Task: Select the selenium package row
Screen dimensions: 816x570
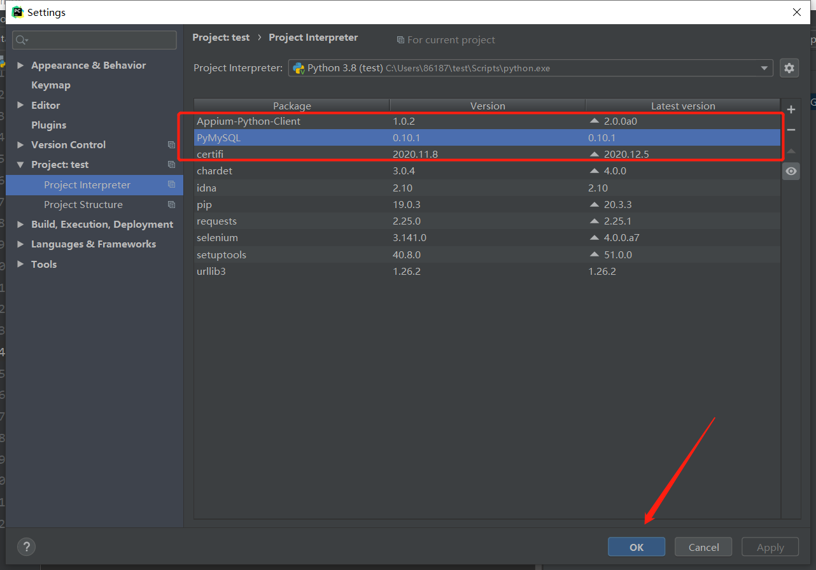Action: click(x=488, y=238)
